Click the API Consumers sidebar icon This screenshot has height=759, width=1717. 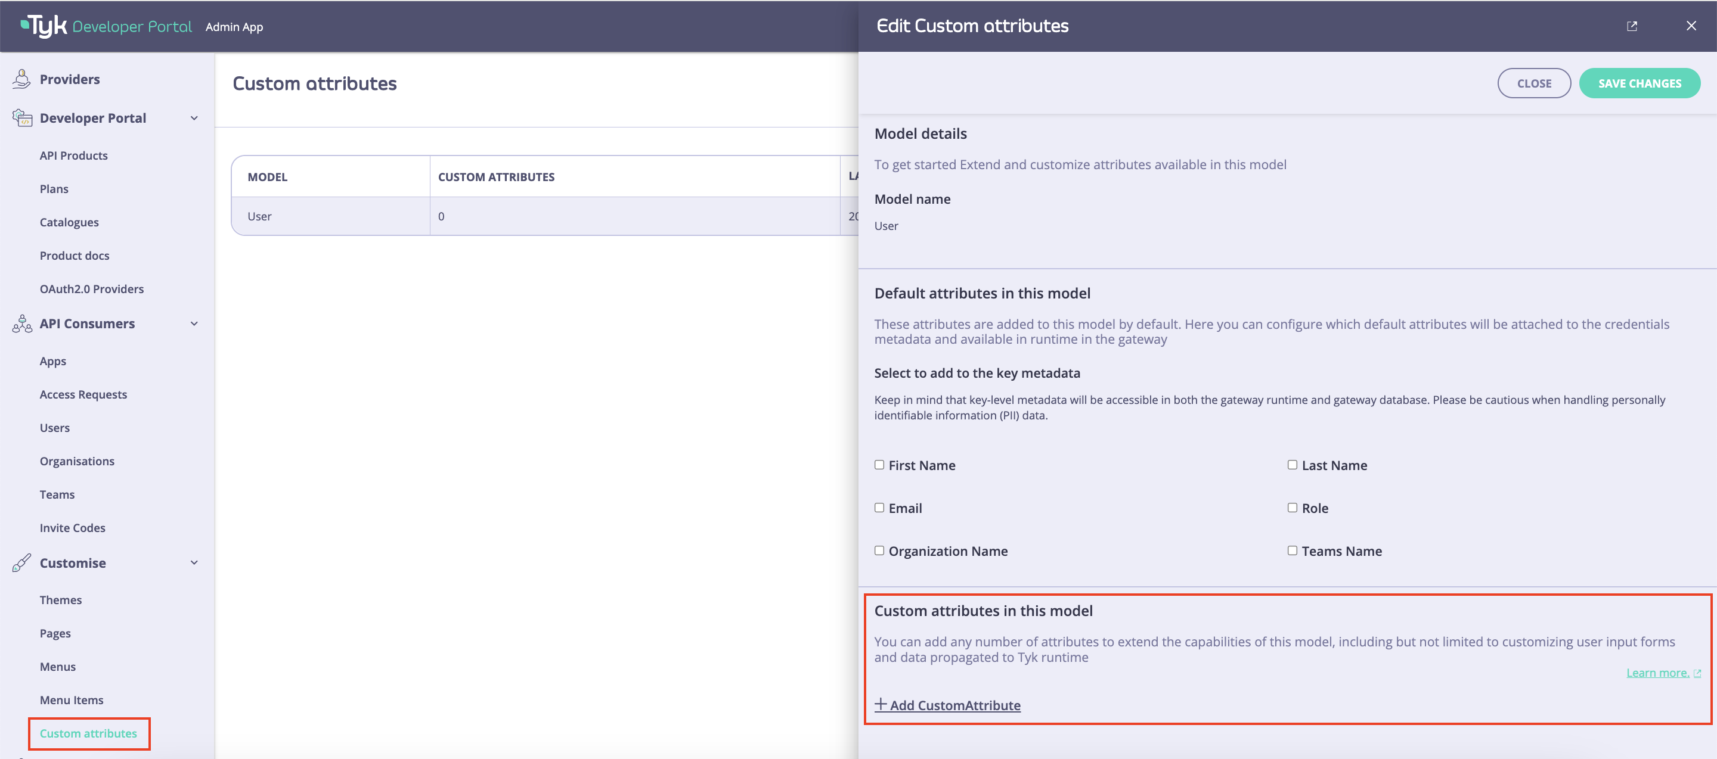click(x=21, y=324)
